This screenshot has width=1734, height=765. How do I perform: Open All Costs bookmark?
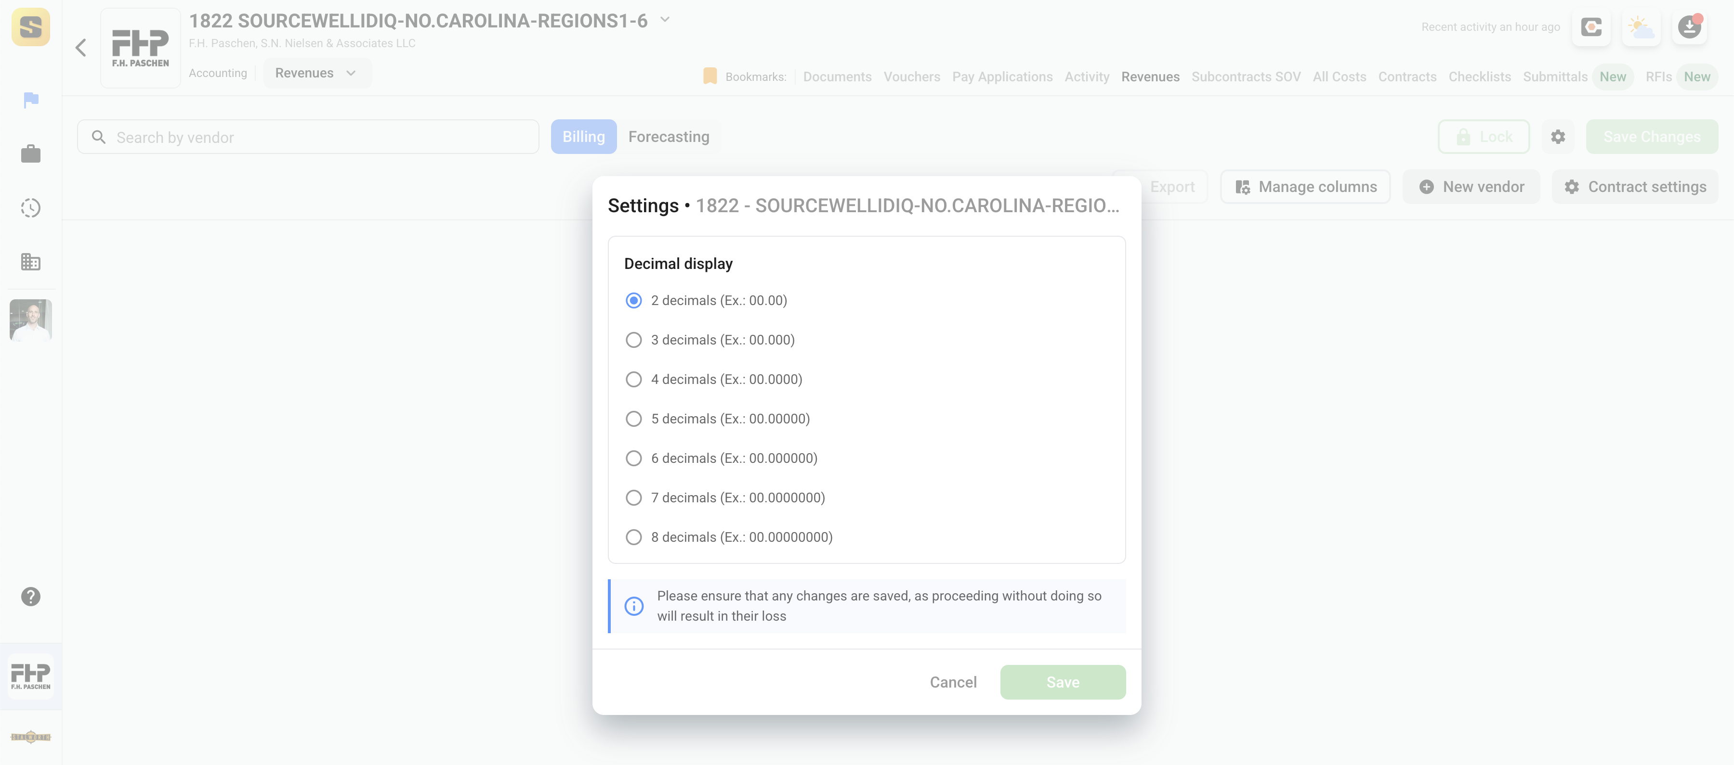pos(1340,76)
